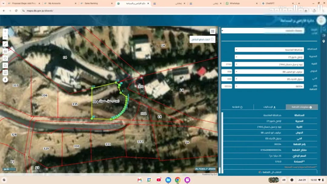Image resolution: width=327 pixels, height=184 pixels.
Task: Locate my position on map
Action: coord(5,58)
